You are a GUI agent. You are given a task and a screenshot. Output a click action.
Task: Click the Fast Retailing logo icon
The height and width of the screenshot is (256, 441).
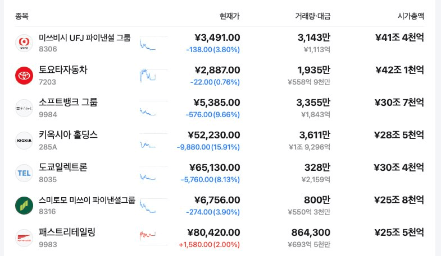[24, 238]
